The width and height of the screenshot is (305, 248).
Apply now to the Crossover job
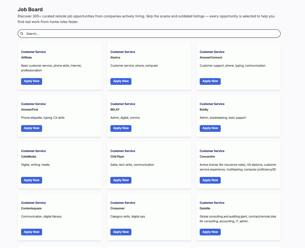point(121,232)
